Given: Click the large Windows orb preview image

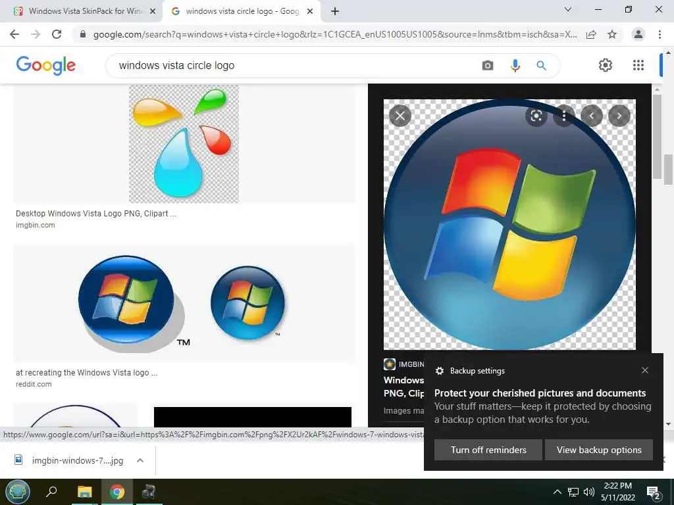Looking at the screenshot, I should coord(510,225).
